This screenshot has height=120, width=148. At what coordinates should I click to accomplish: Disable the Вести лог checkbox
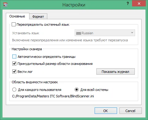14,72
